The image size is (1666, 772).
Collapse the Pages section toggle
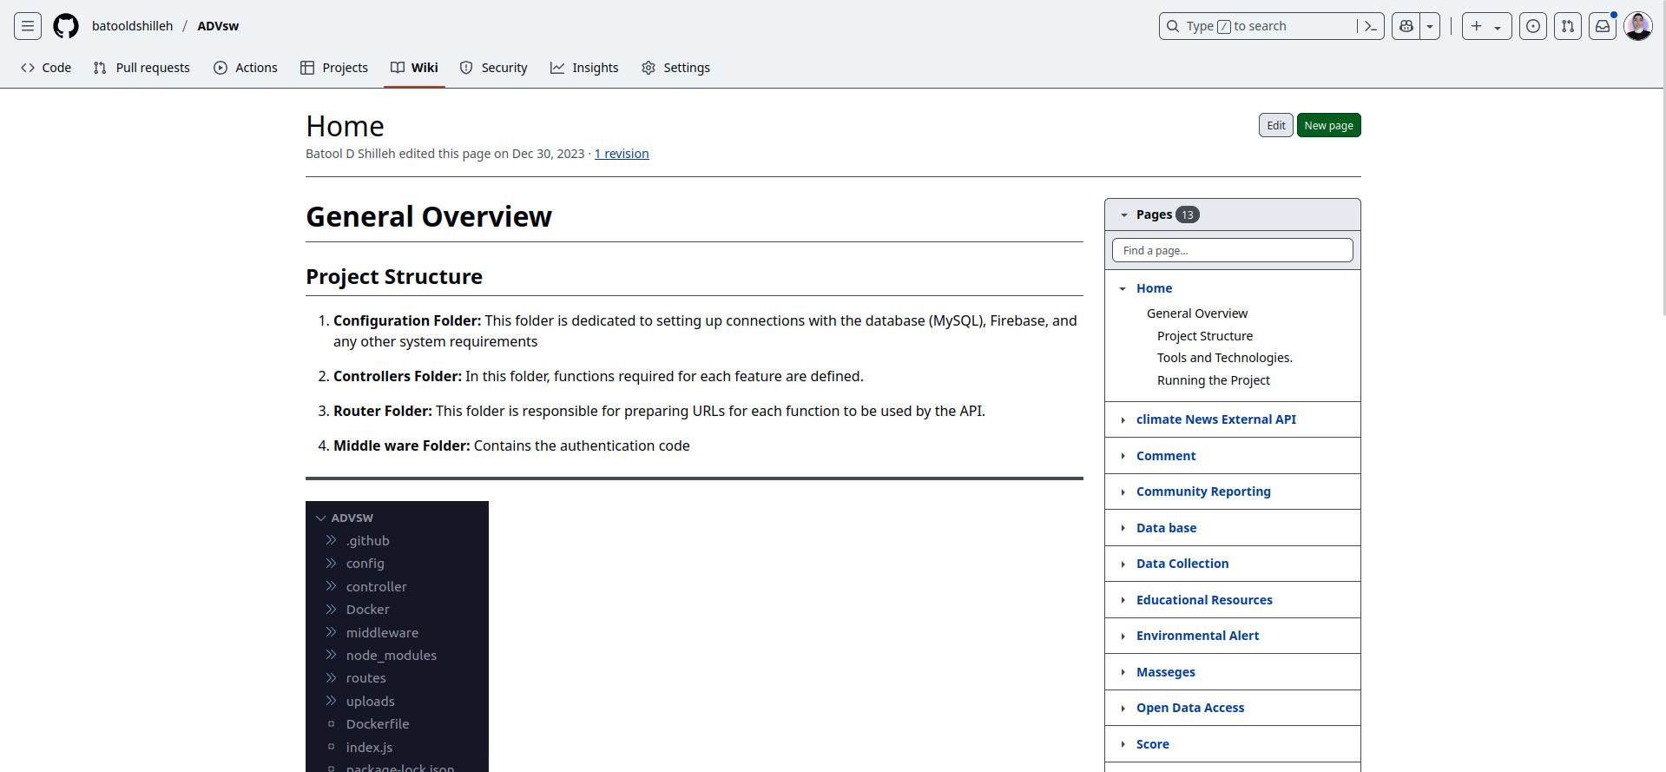click(1124, 214)
